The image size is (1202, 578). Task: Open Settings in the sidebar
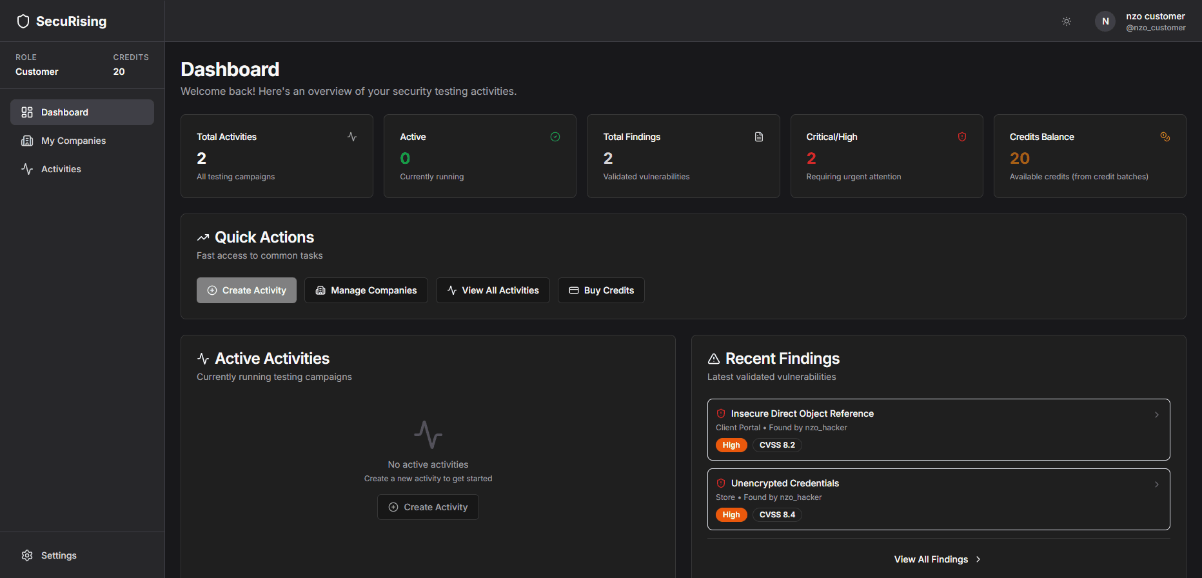(x=82, y=555)
